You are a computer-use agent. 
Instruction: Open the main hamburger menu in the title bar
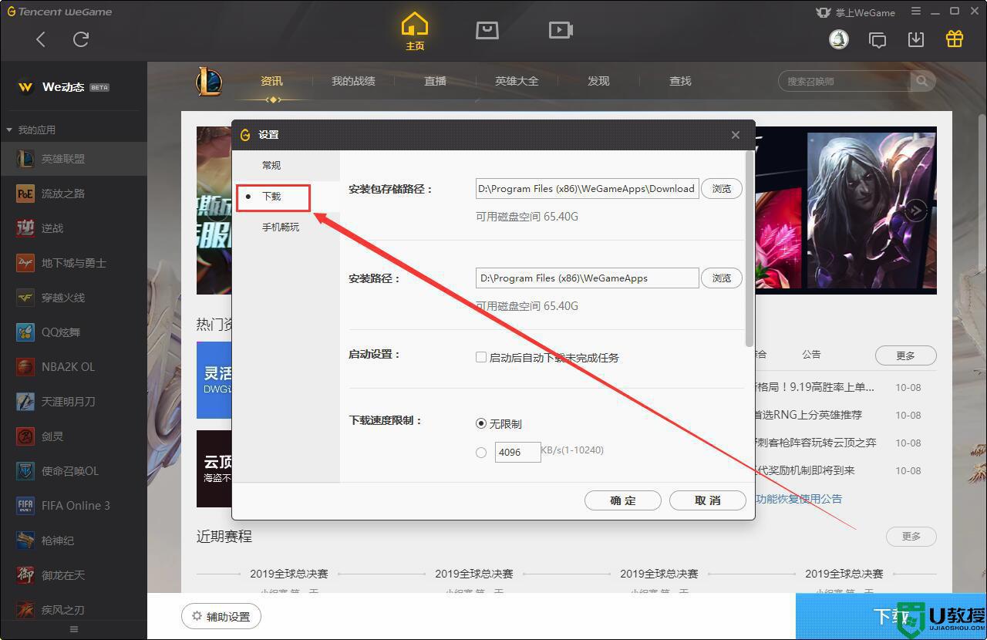tap(916, 12)
